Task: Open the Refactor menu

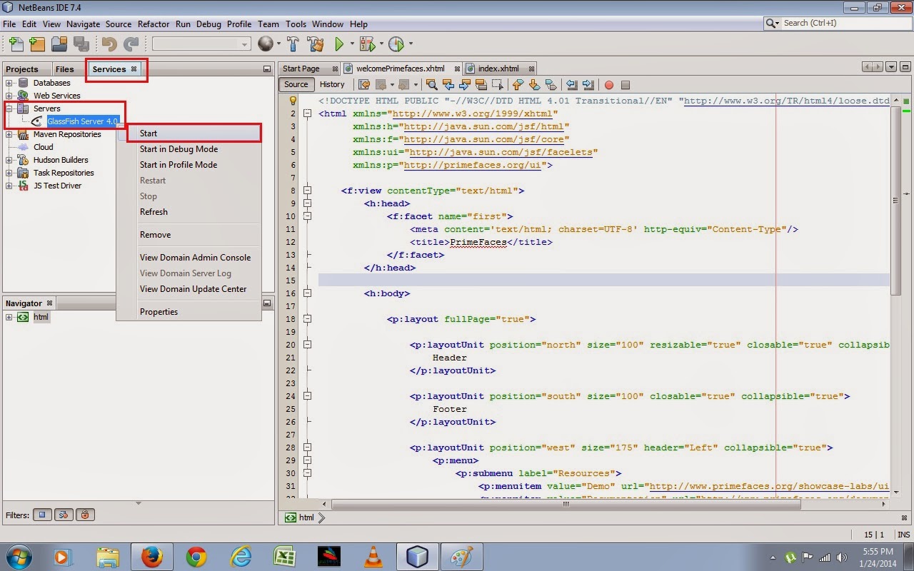Action: 154,24
